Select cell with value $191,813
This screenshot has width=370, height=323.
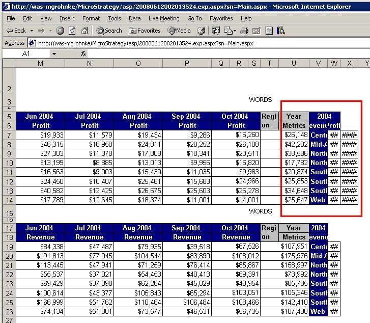pyautogui.click(x=40, y=256)
